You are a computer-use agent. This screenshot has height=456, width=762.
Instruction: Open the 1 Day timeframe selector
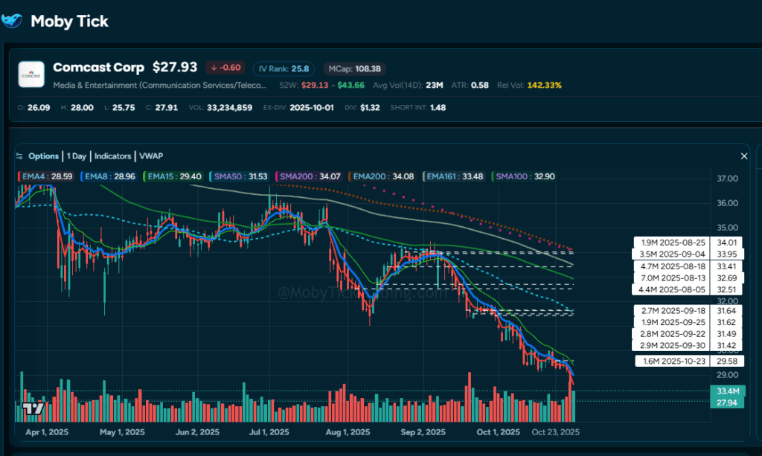[x=77, y=156]
